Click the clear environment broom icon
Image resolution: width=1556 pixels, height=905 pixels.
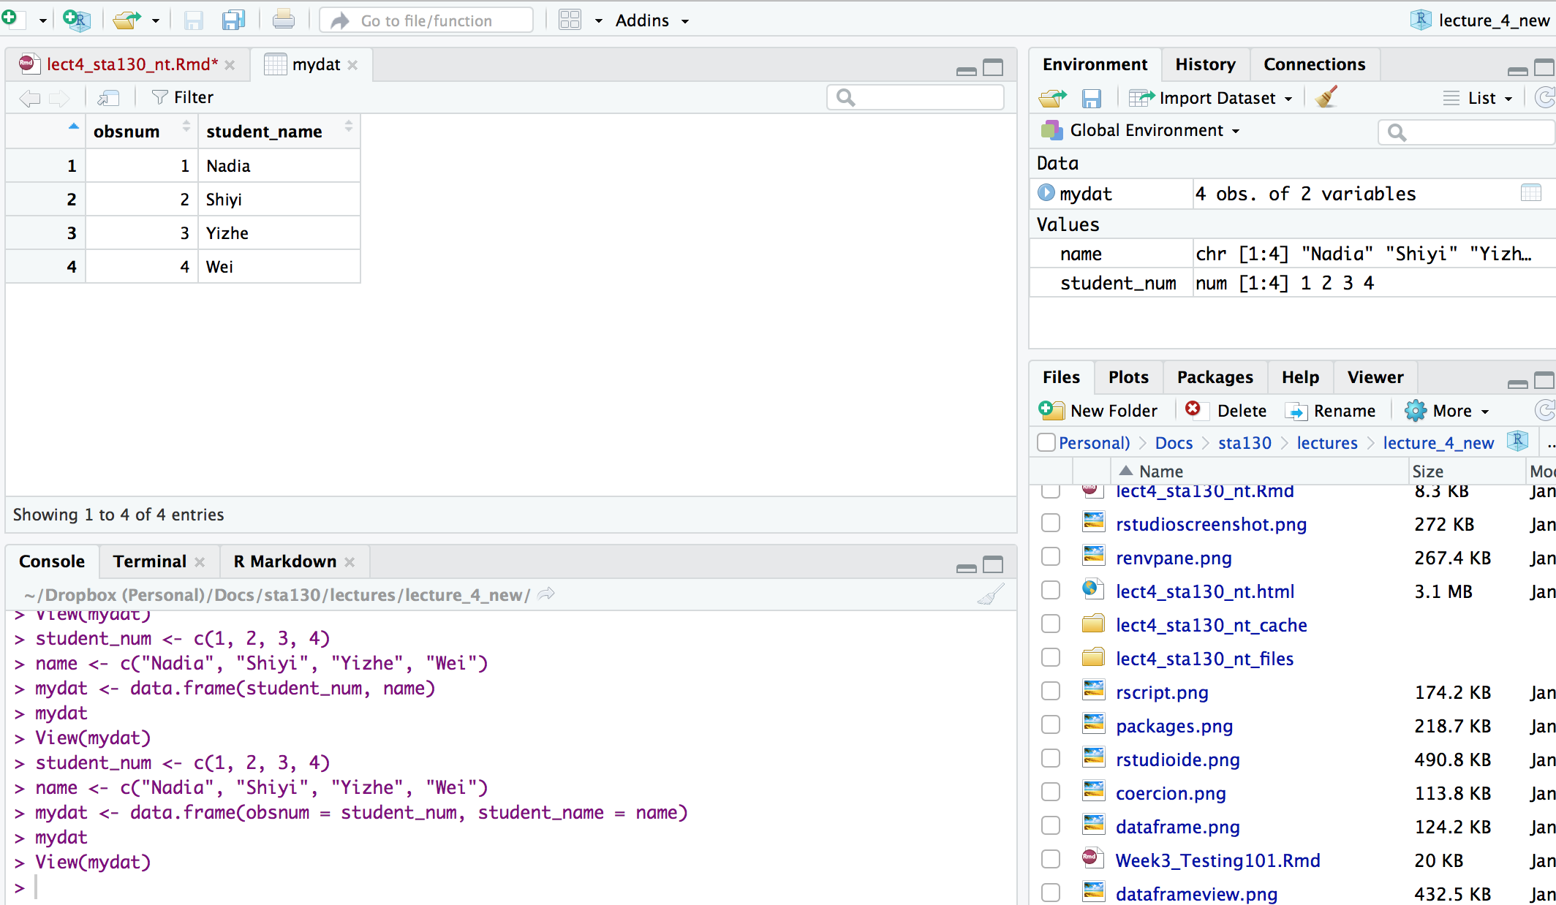(1326, 97)
